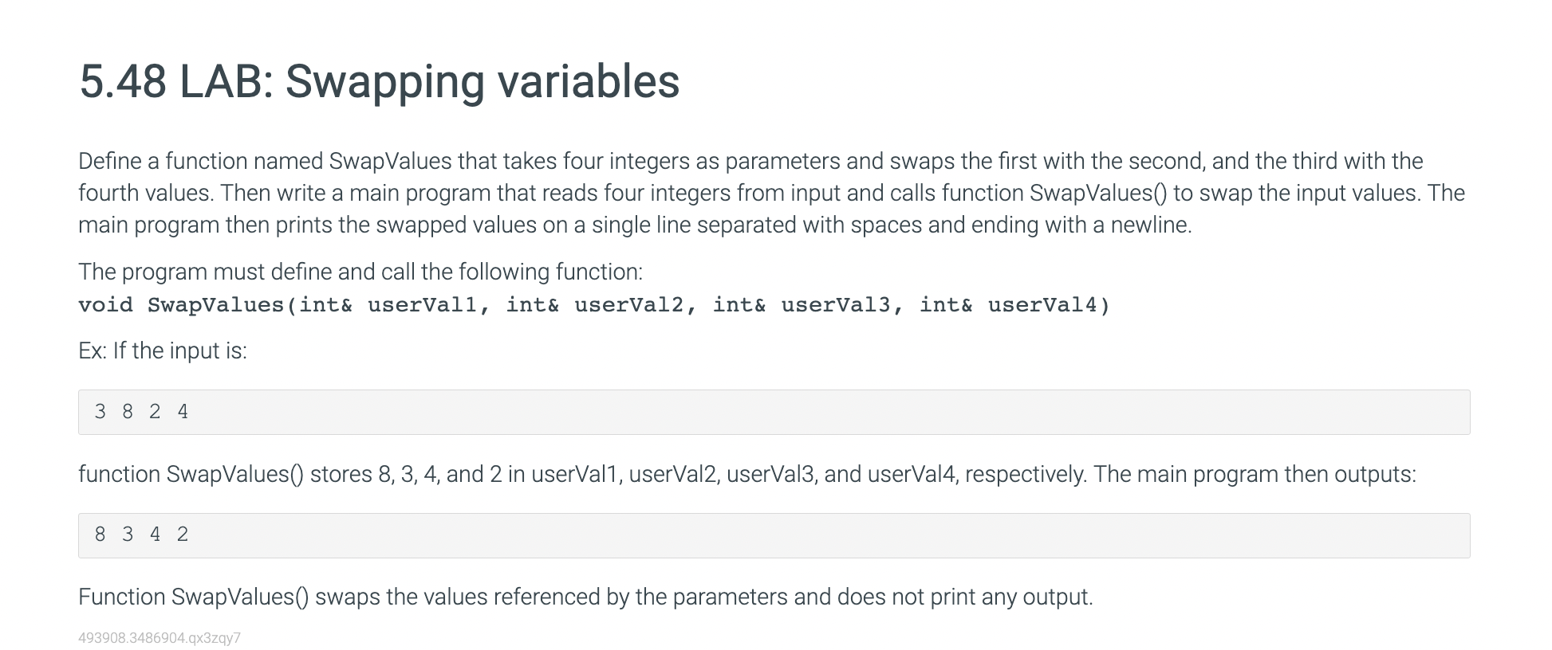
Task: Click the 'void' keyword in the function signature
Action: click(x=106, y=305)
